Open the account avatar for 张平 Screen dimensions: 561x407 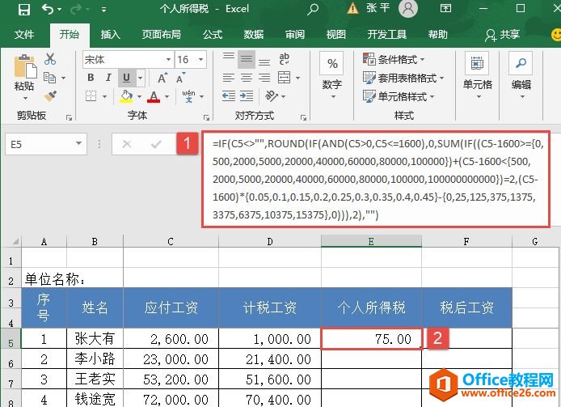click(x=408, y=9)
